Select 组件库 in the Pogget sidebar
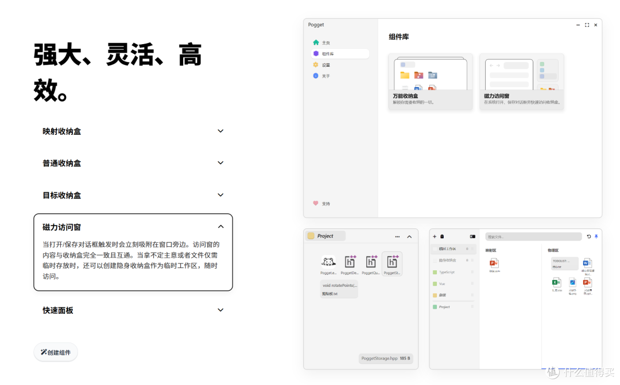The image size is (620, 385). [340, 54]
